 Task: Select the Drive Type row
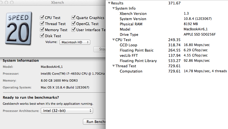pyautogui.click(x=167, y=34)
